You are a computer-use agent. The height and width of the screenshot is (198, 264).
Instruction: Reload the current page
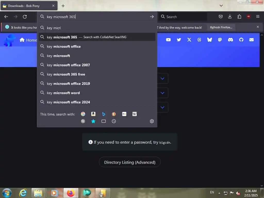25,17
